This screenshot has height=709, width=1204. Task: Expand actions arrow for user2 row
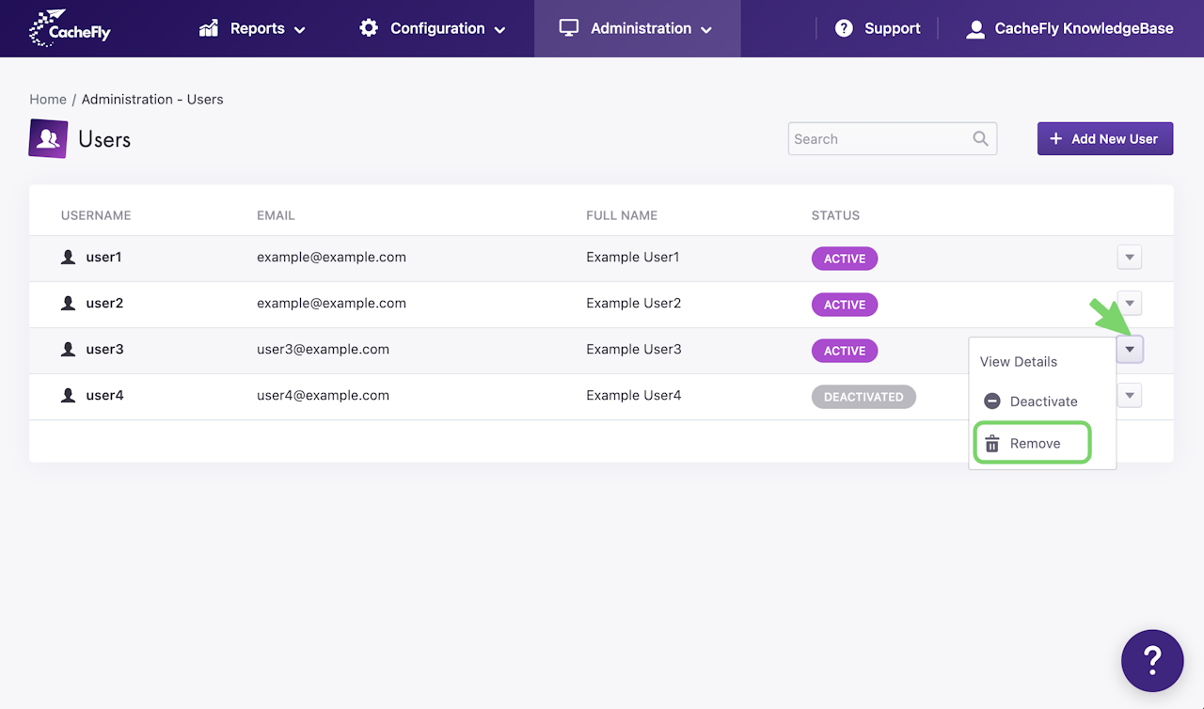tap(1129, 304)
